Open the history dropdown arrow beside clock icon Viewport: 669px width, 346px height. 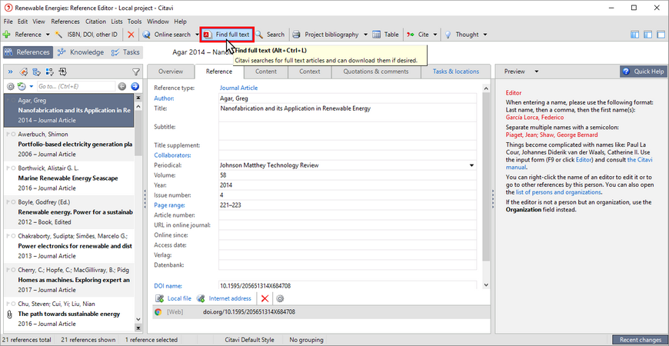coord(32,87)
